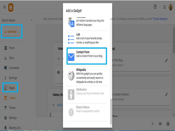Viewport: 175px width, 131px height.
Task: Click the Pages copy icon
Action: pyautogui.click(x=5, y=88)
